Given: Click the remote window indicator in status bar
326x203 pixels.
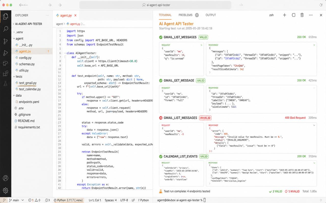Looking at the screenshot, I should click(4, 200).
